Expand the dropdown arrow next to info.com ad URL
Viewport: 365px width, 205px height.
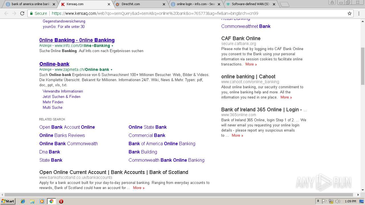tap(112, 46)
